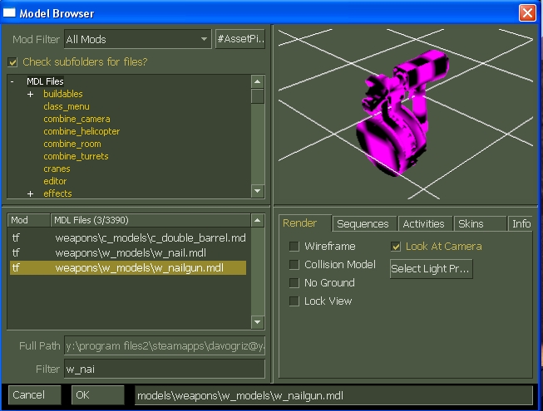Enable the Wireframe checkbox
The width and height of the screenshot is (543, 411).
pos(294,247)
